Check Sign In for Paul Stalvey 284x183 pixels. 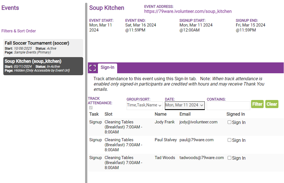click(x=230, y=140)
